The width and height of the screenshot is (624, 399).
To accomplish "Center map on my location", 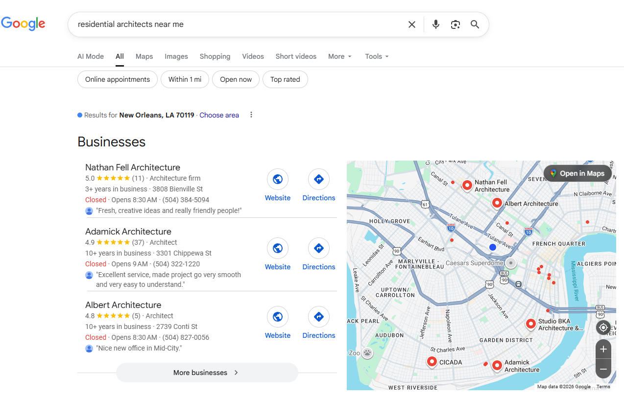I will (603, 328).
